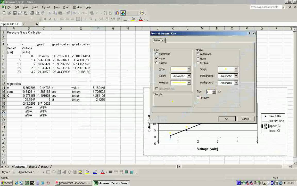Screen dimensions: 297x186
Task: Click the Font Color icon in Formatting toolbar
Action: point(141,19)
